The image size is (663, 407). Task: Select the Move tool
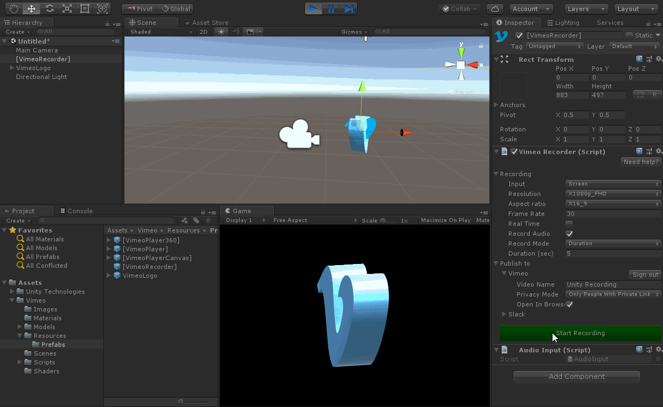31,9
